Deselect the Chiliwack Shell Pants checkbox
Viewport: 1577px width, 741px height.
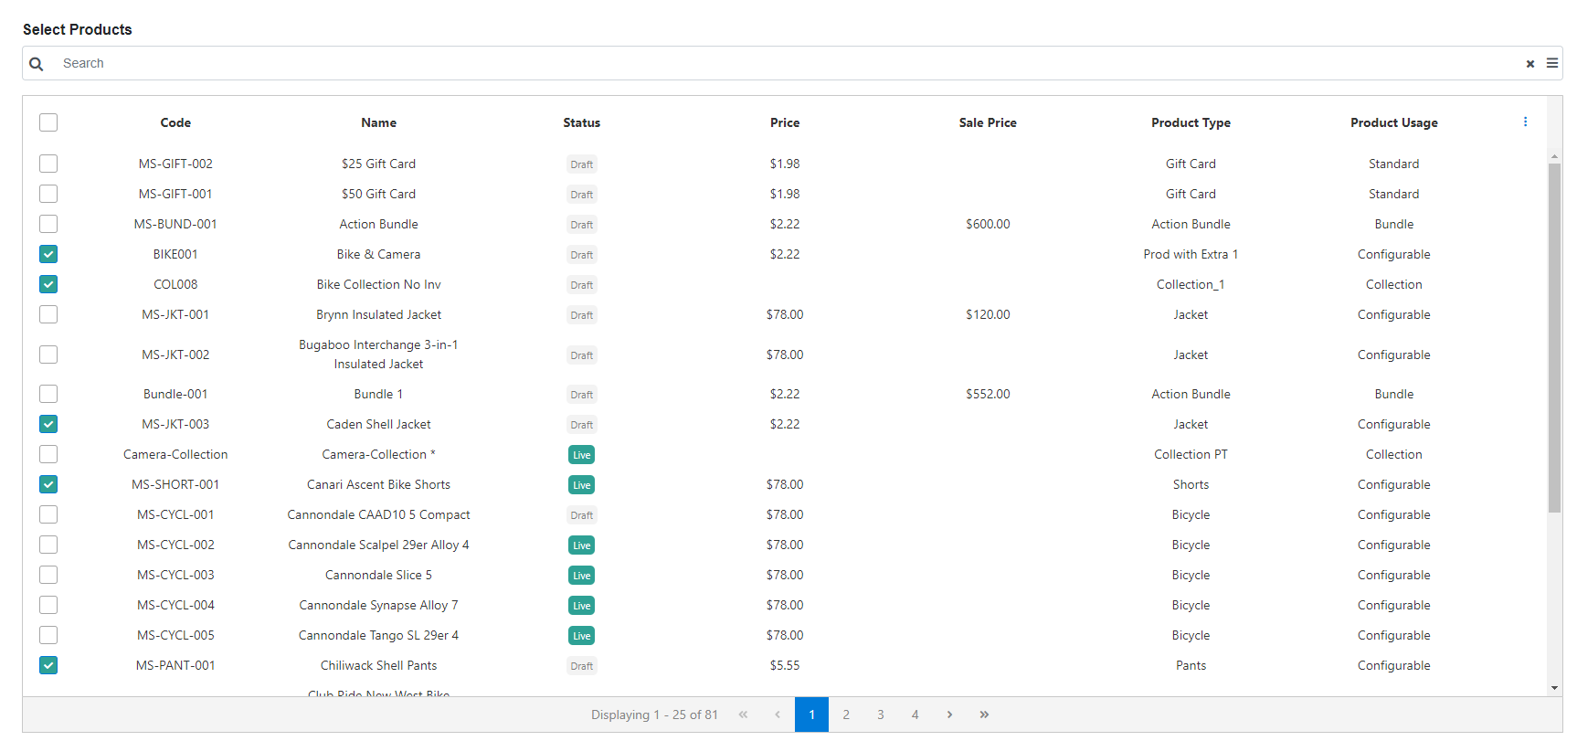click(x=48, y=665)
